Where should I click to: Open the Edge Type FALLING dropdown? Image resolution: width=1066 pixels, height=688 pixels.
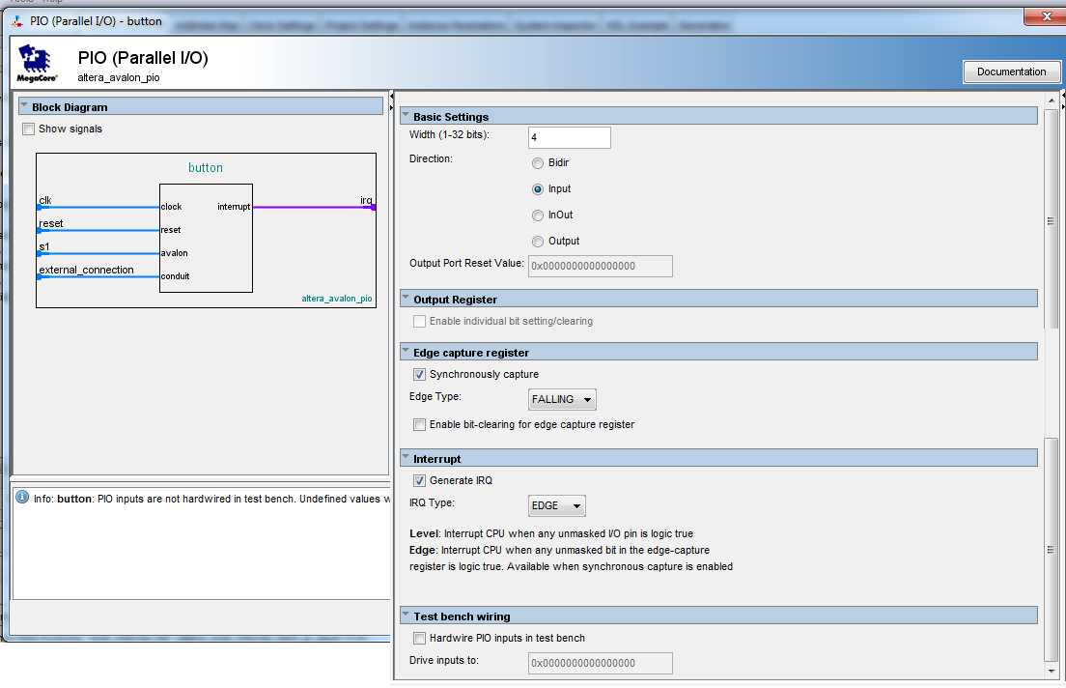pyautogui.click(x=562, y=399)
